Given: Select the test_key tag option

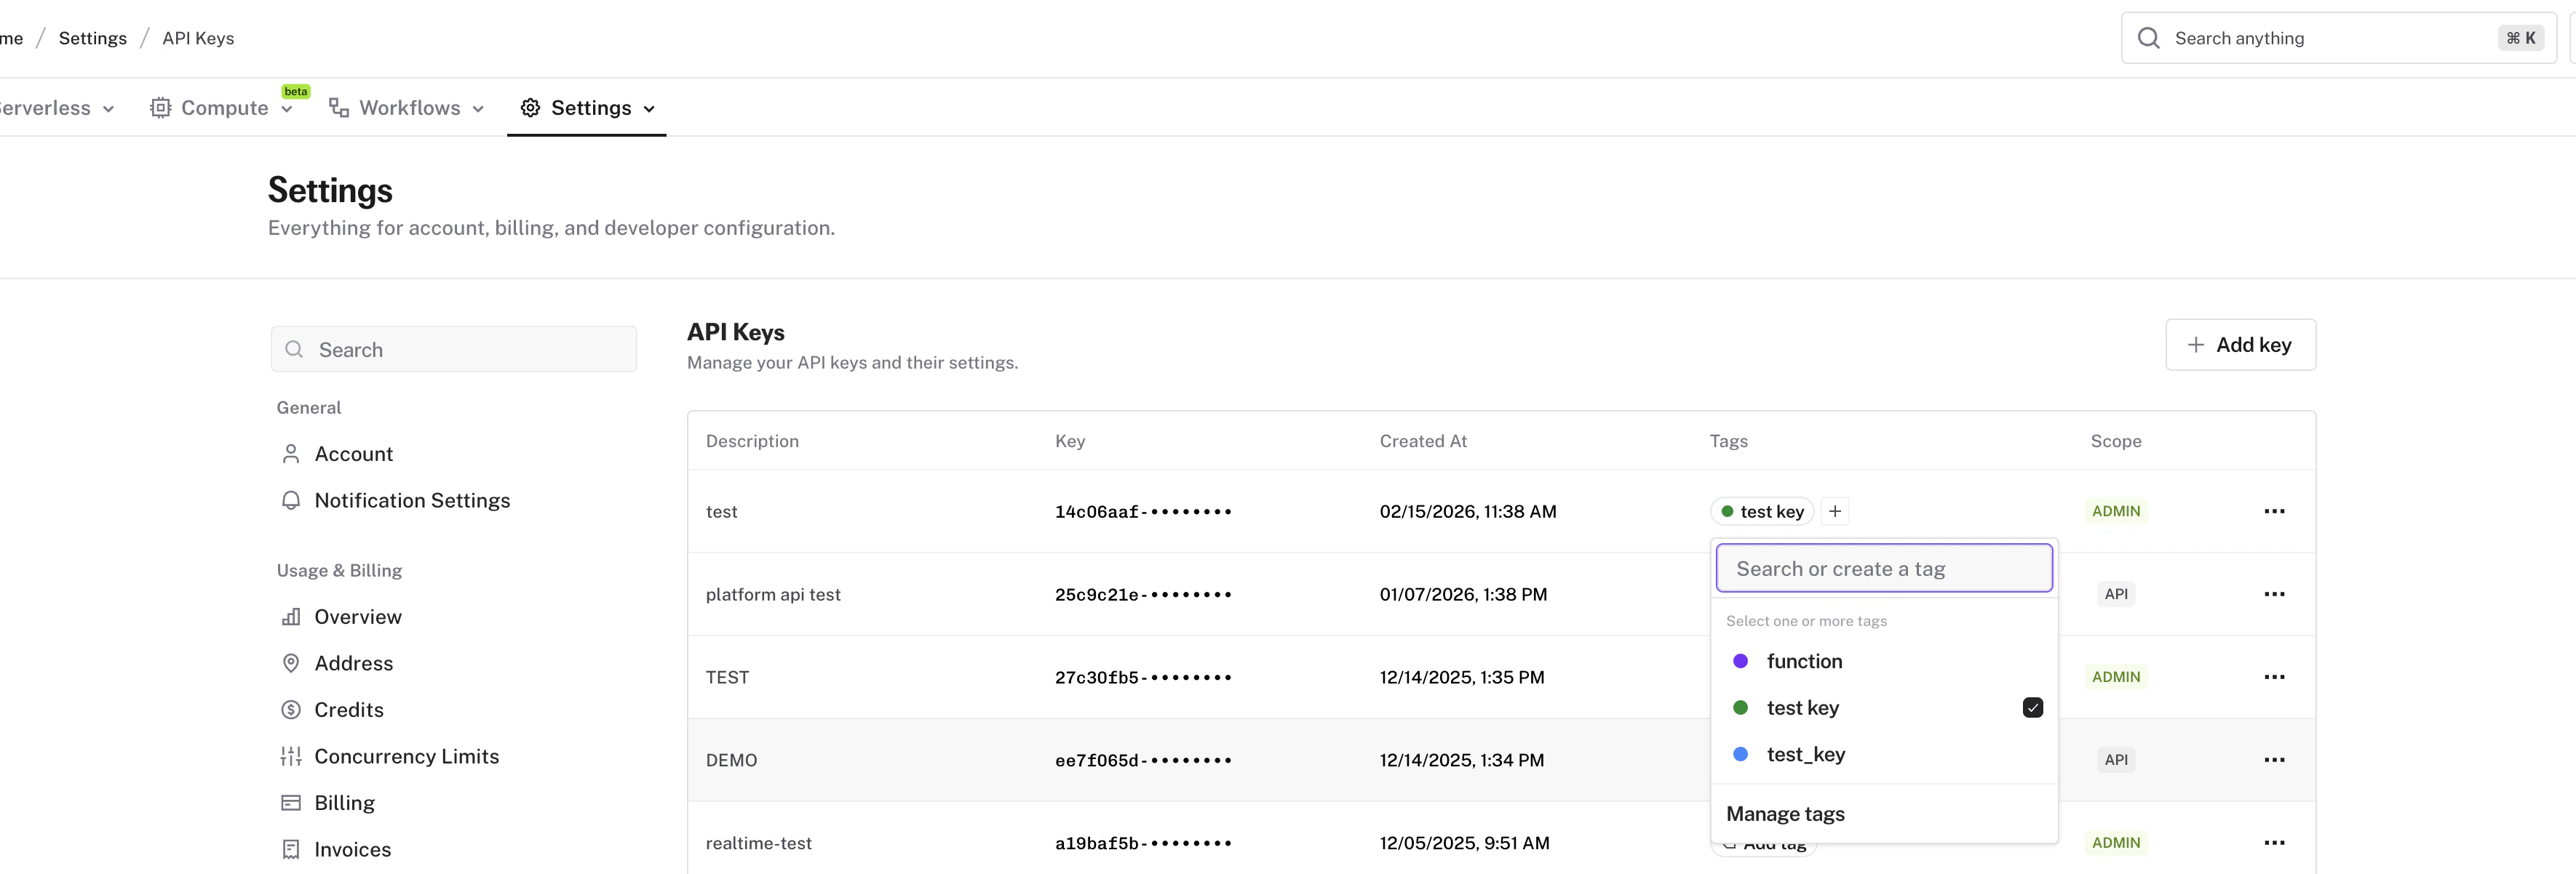Looking at the screenshot, I should click(1806, 754).
